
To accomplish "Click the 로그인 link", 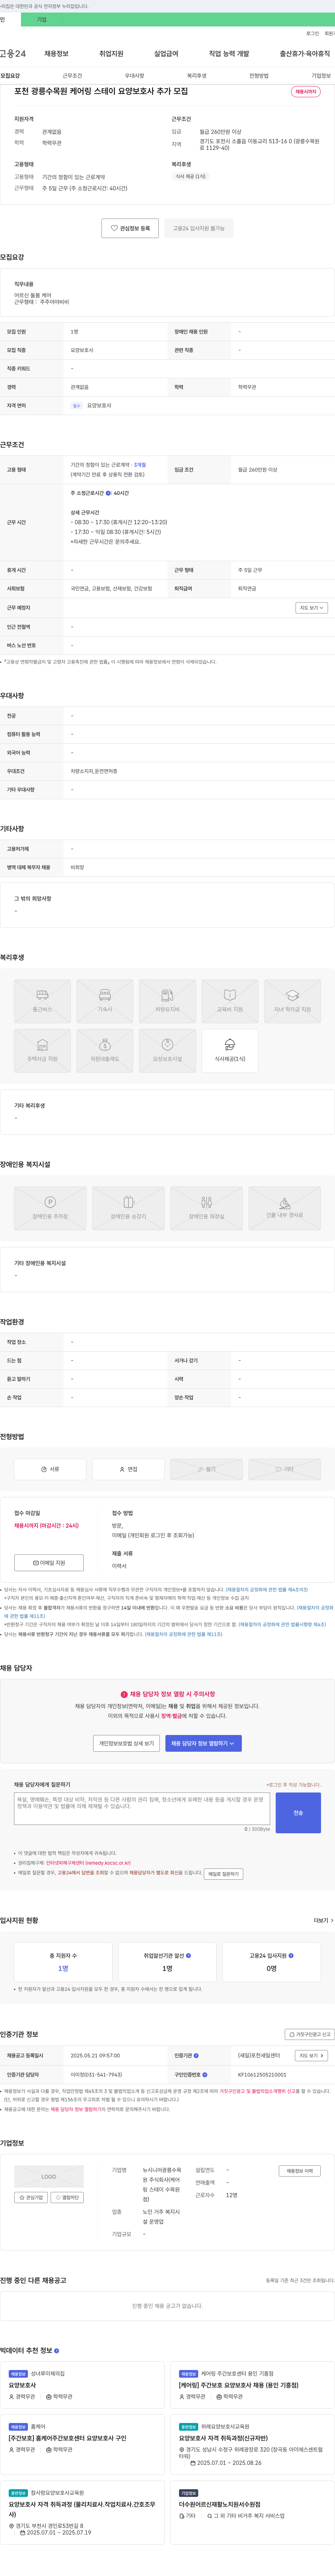I will point(313,33).
